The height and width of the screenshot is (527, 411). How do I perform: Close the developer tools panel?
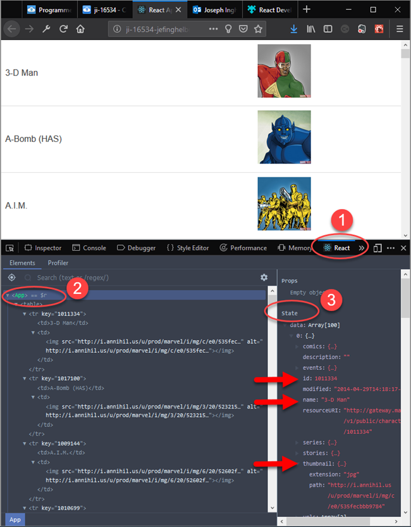(403, 248)
